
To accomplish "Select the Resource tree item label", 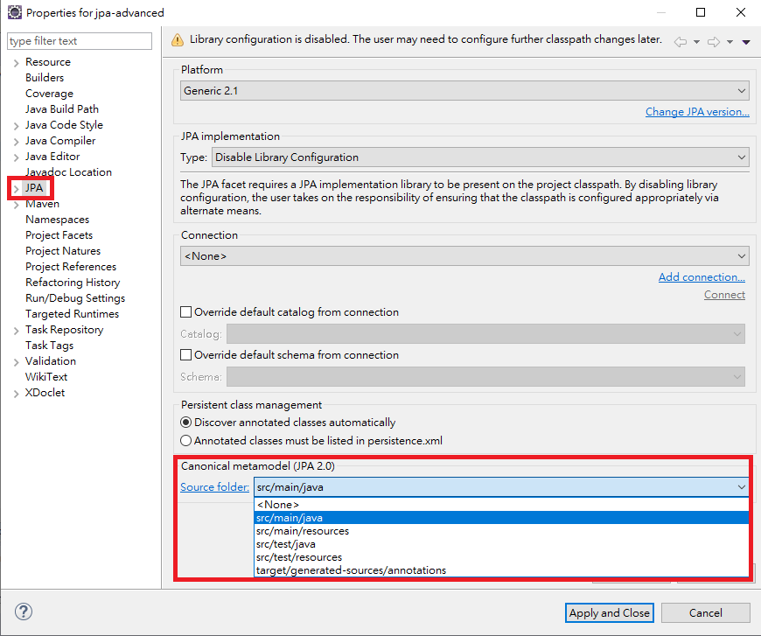I will pyautogui.click(x=48, y=61).
